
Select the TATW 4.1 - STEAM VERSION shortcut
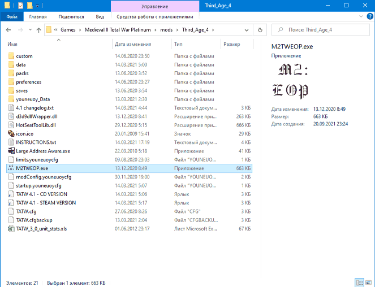pyautogui.click(x=46, y=203)
